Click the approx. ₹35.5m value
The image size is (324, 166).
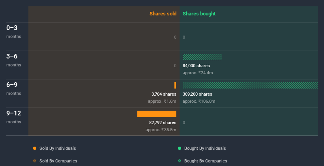(x=161, y=130)
